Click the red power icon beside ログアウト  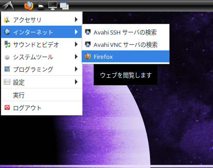(7, 107)
